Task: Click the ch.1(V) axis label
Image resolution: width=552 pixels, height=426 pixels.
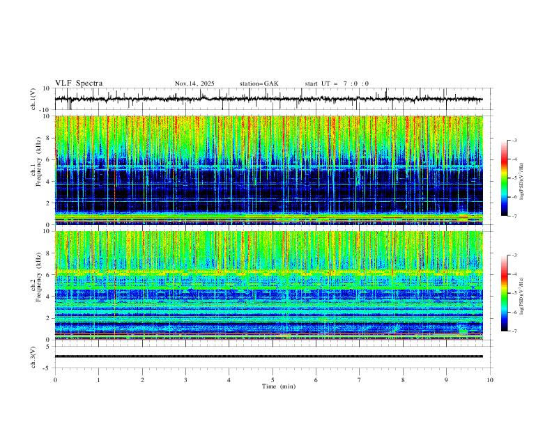Action: coord(33,99)
